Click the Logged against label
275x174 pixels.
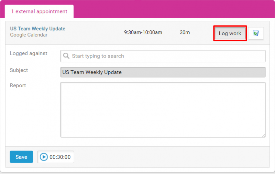coord(29,53)
